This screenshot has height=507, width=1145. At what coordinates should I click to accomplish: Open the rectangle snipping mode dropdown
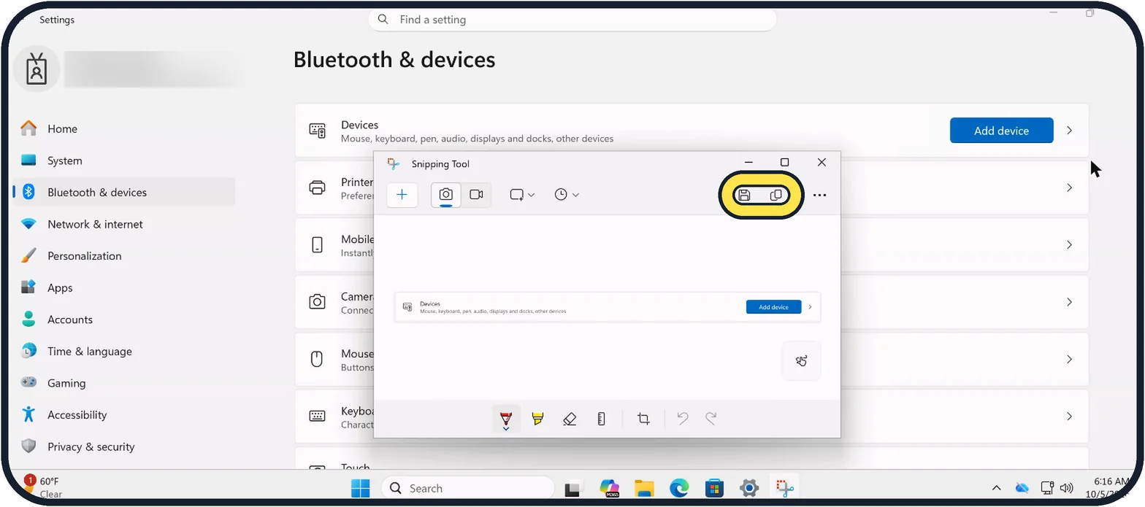tap(522, 195)
